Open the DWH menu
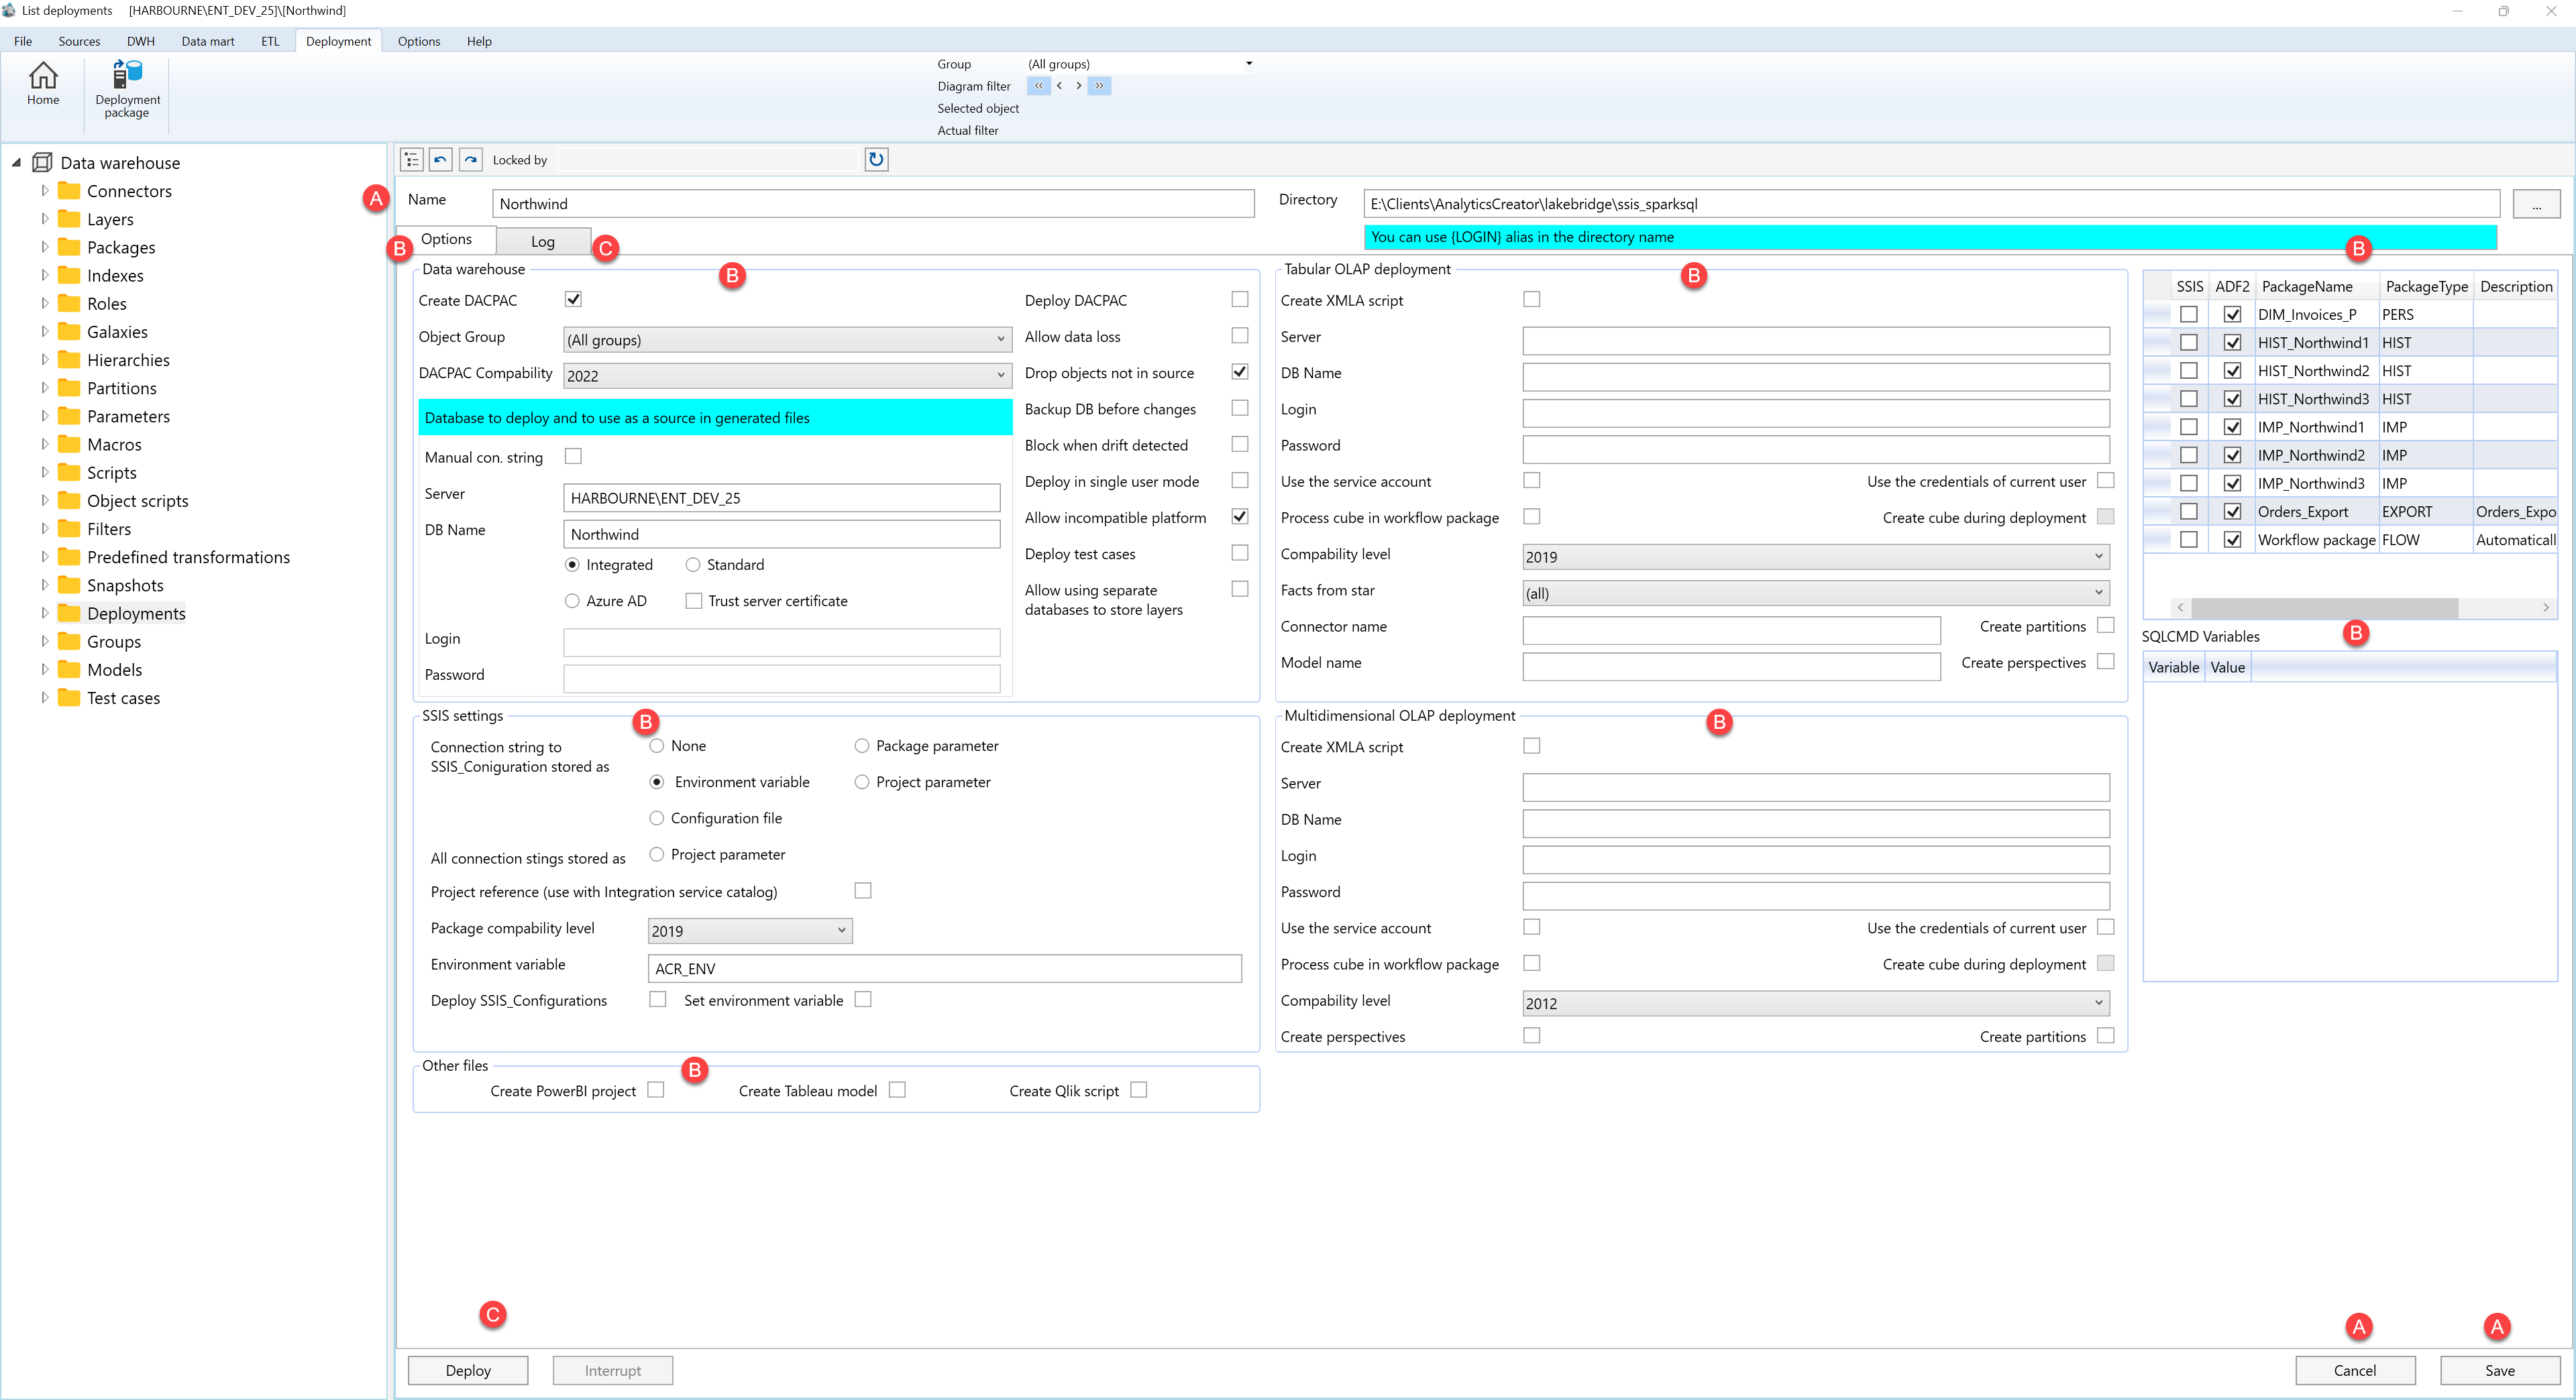The image size is (2576, 1400). pos(141,41)
